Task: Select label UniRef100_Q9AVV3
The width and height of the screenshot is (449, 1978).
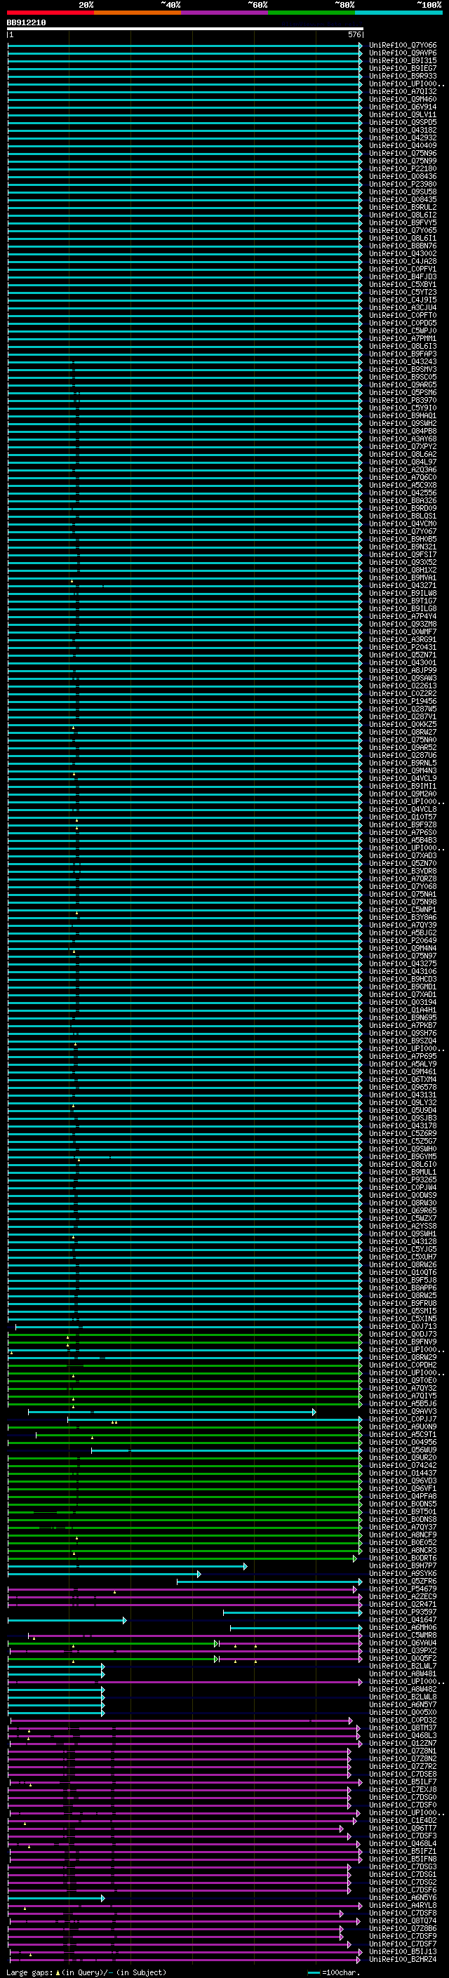Action: tap(403, 1411)
